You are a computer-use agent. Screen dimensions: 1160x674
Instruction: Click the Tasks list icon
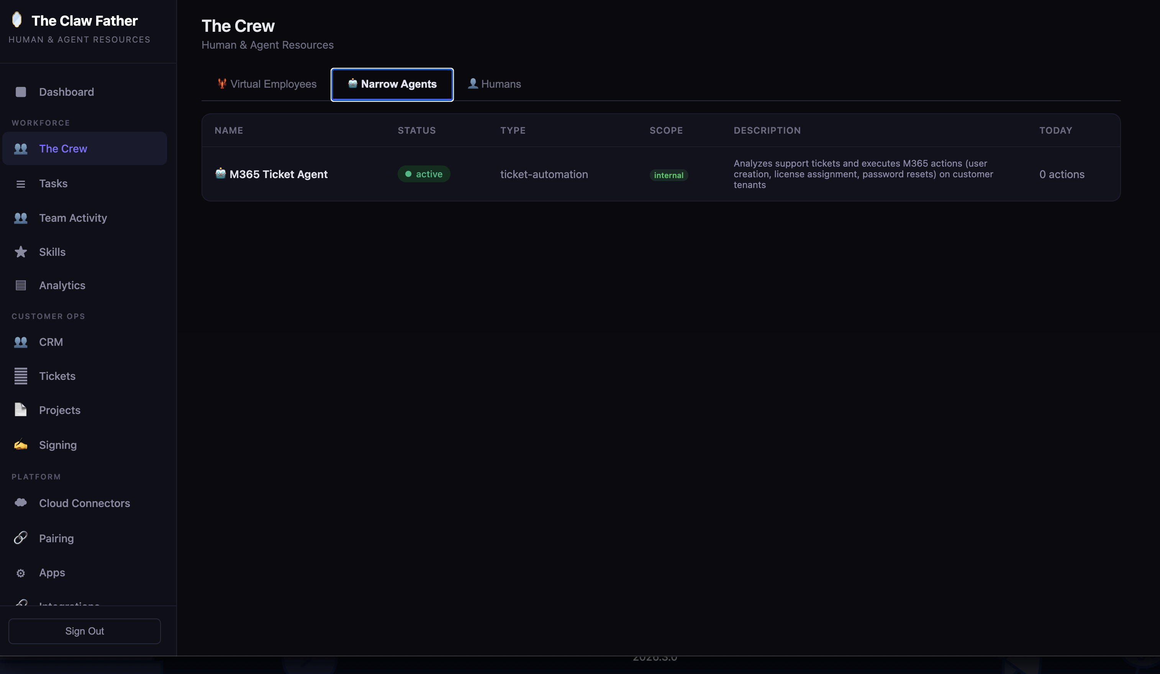(x=21, y=184)
